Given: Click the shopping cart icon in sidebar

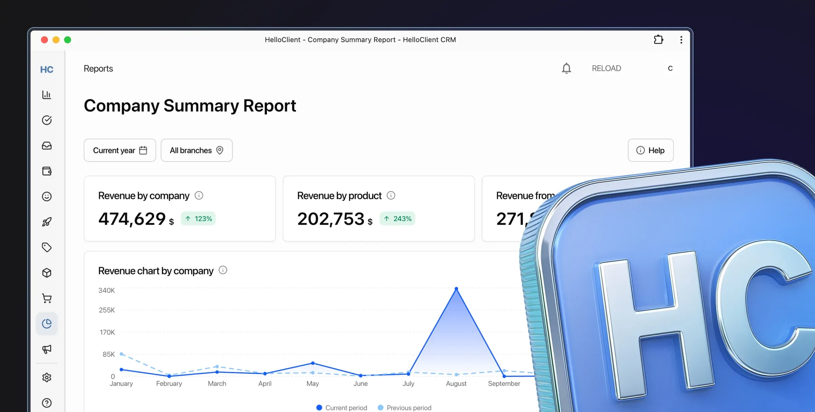Looking at the screenshot, I should point(47,298).
